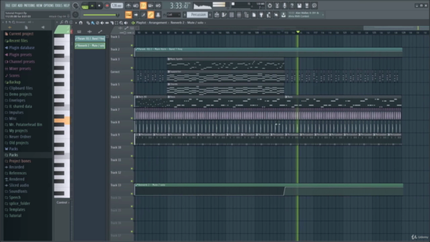This screenshot has height=242, width=430.
Task: Click the next pattern arrow right of Percussion
Action: click(x=210, y=15)
